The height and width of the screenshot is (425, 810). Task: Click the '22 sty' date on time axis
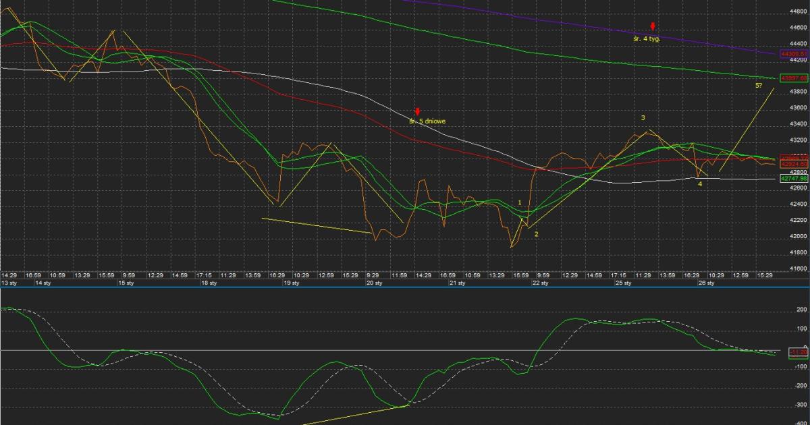tap(540, 283)
